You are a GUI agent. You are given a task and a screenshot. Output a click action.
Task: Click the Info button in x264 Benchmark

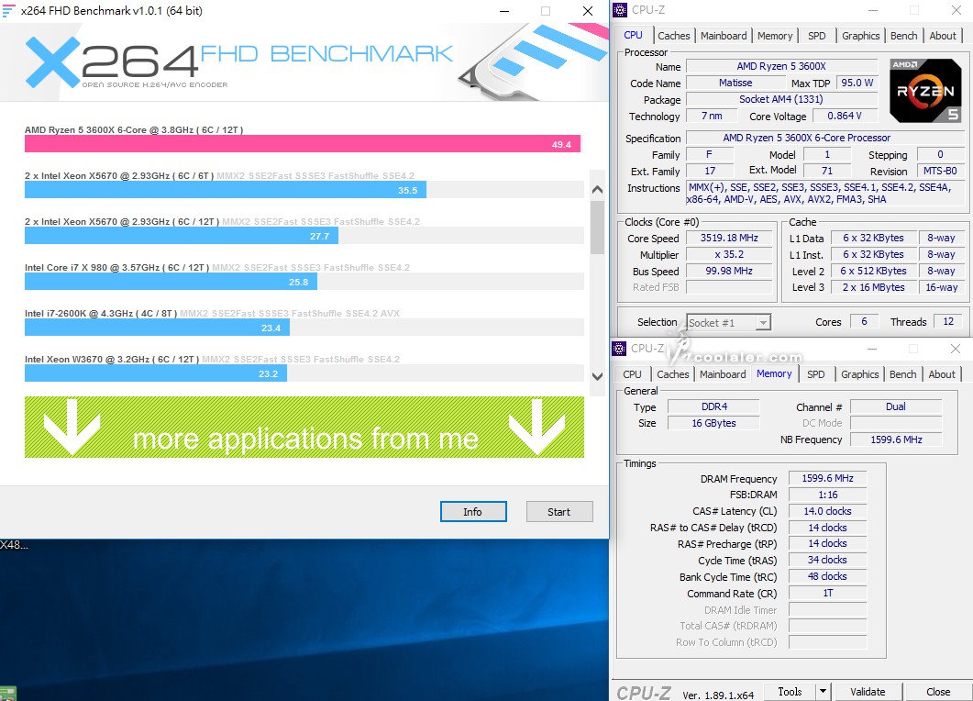[x=473, y=512]
